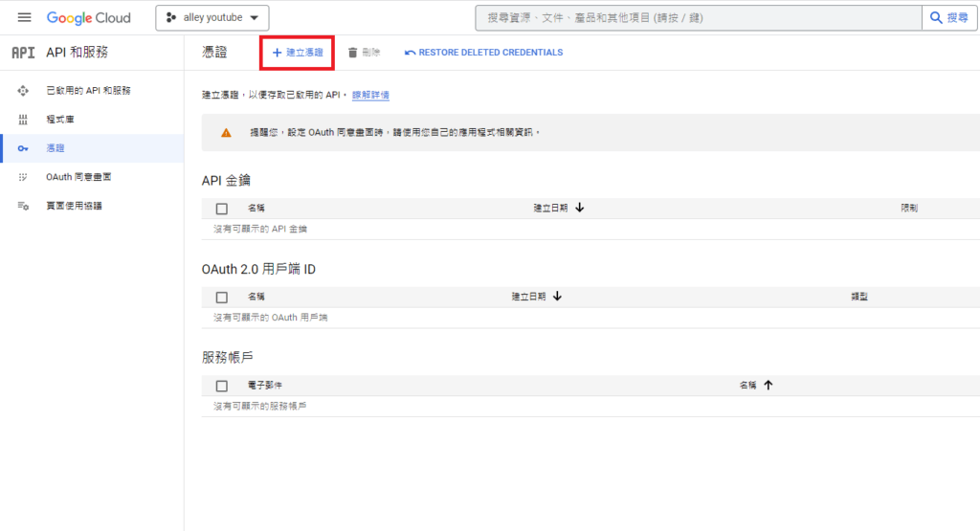Viewport: 980px width, 531px height.
Task: Open the hamburger navigation menu
Action: pos(25,18)
